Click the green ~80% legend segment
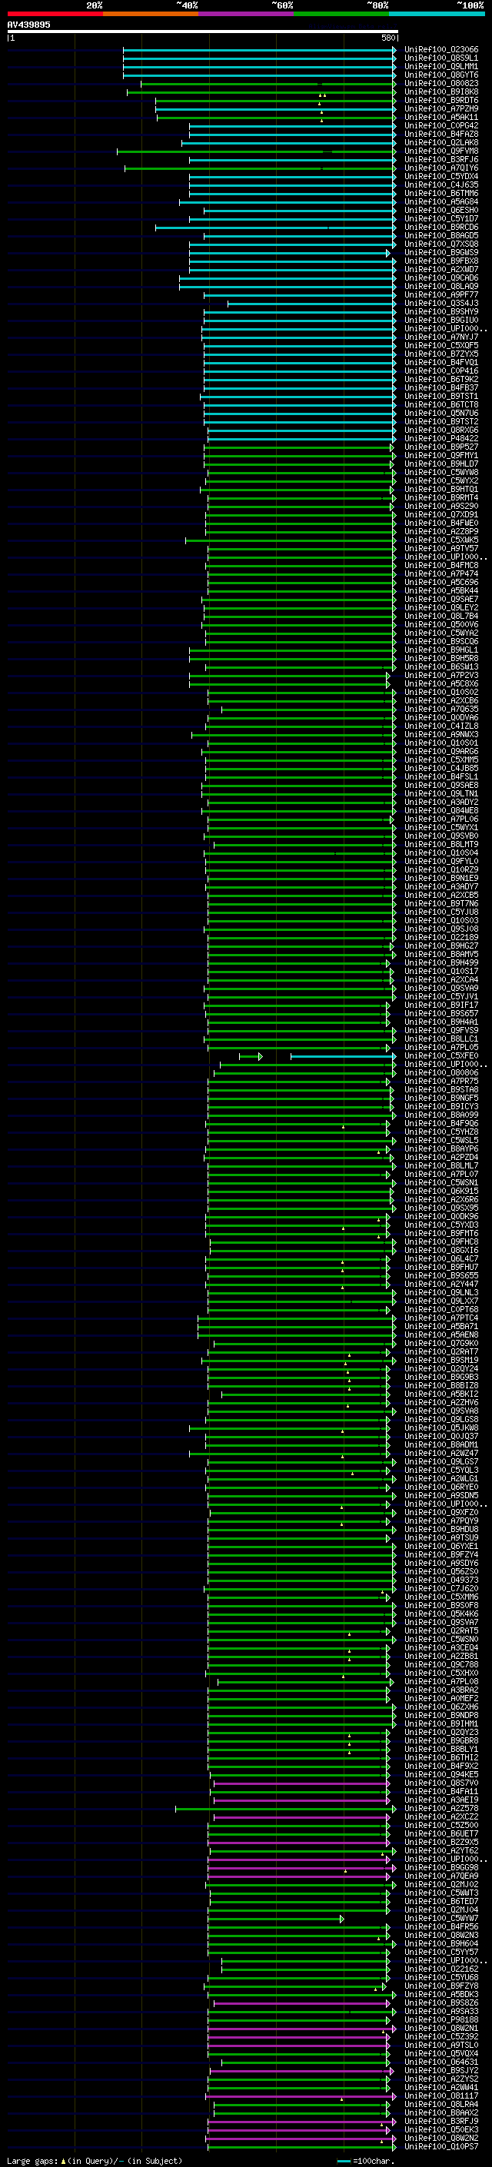Screen dimensions: 492x2167 pyautogui.click(x=341, y=14)
